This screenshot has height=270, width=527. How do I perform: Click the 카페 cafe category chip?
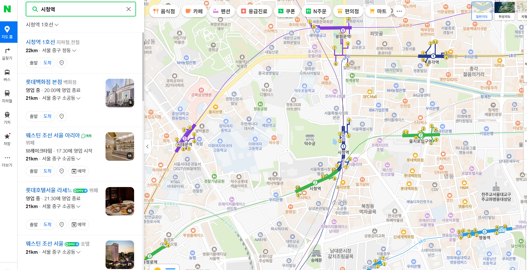(194, 11)
